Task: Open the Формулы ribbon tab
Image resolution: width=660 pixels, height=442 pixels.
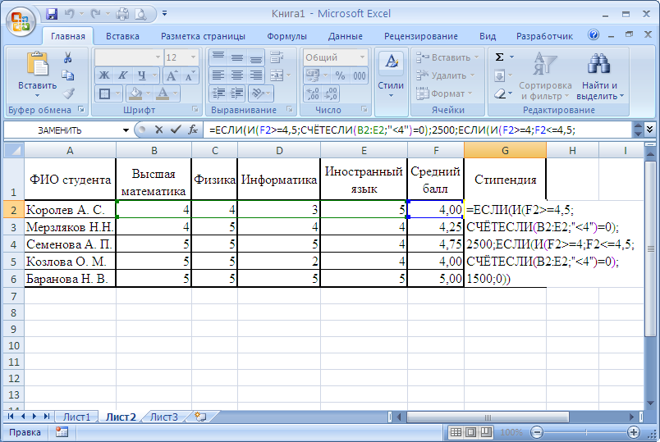Action: 286,36
